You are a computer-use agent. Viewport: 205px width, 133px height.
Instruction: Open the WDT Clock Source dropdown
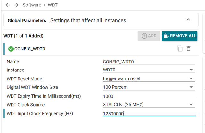(x=149, y=105)
